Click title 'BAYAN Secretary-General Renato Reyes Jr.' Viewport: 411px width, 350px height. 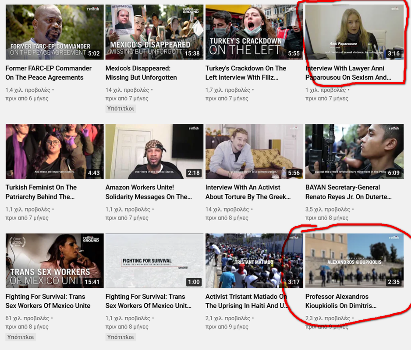pos(348,192)
